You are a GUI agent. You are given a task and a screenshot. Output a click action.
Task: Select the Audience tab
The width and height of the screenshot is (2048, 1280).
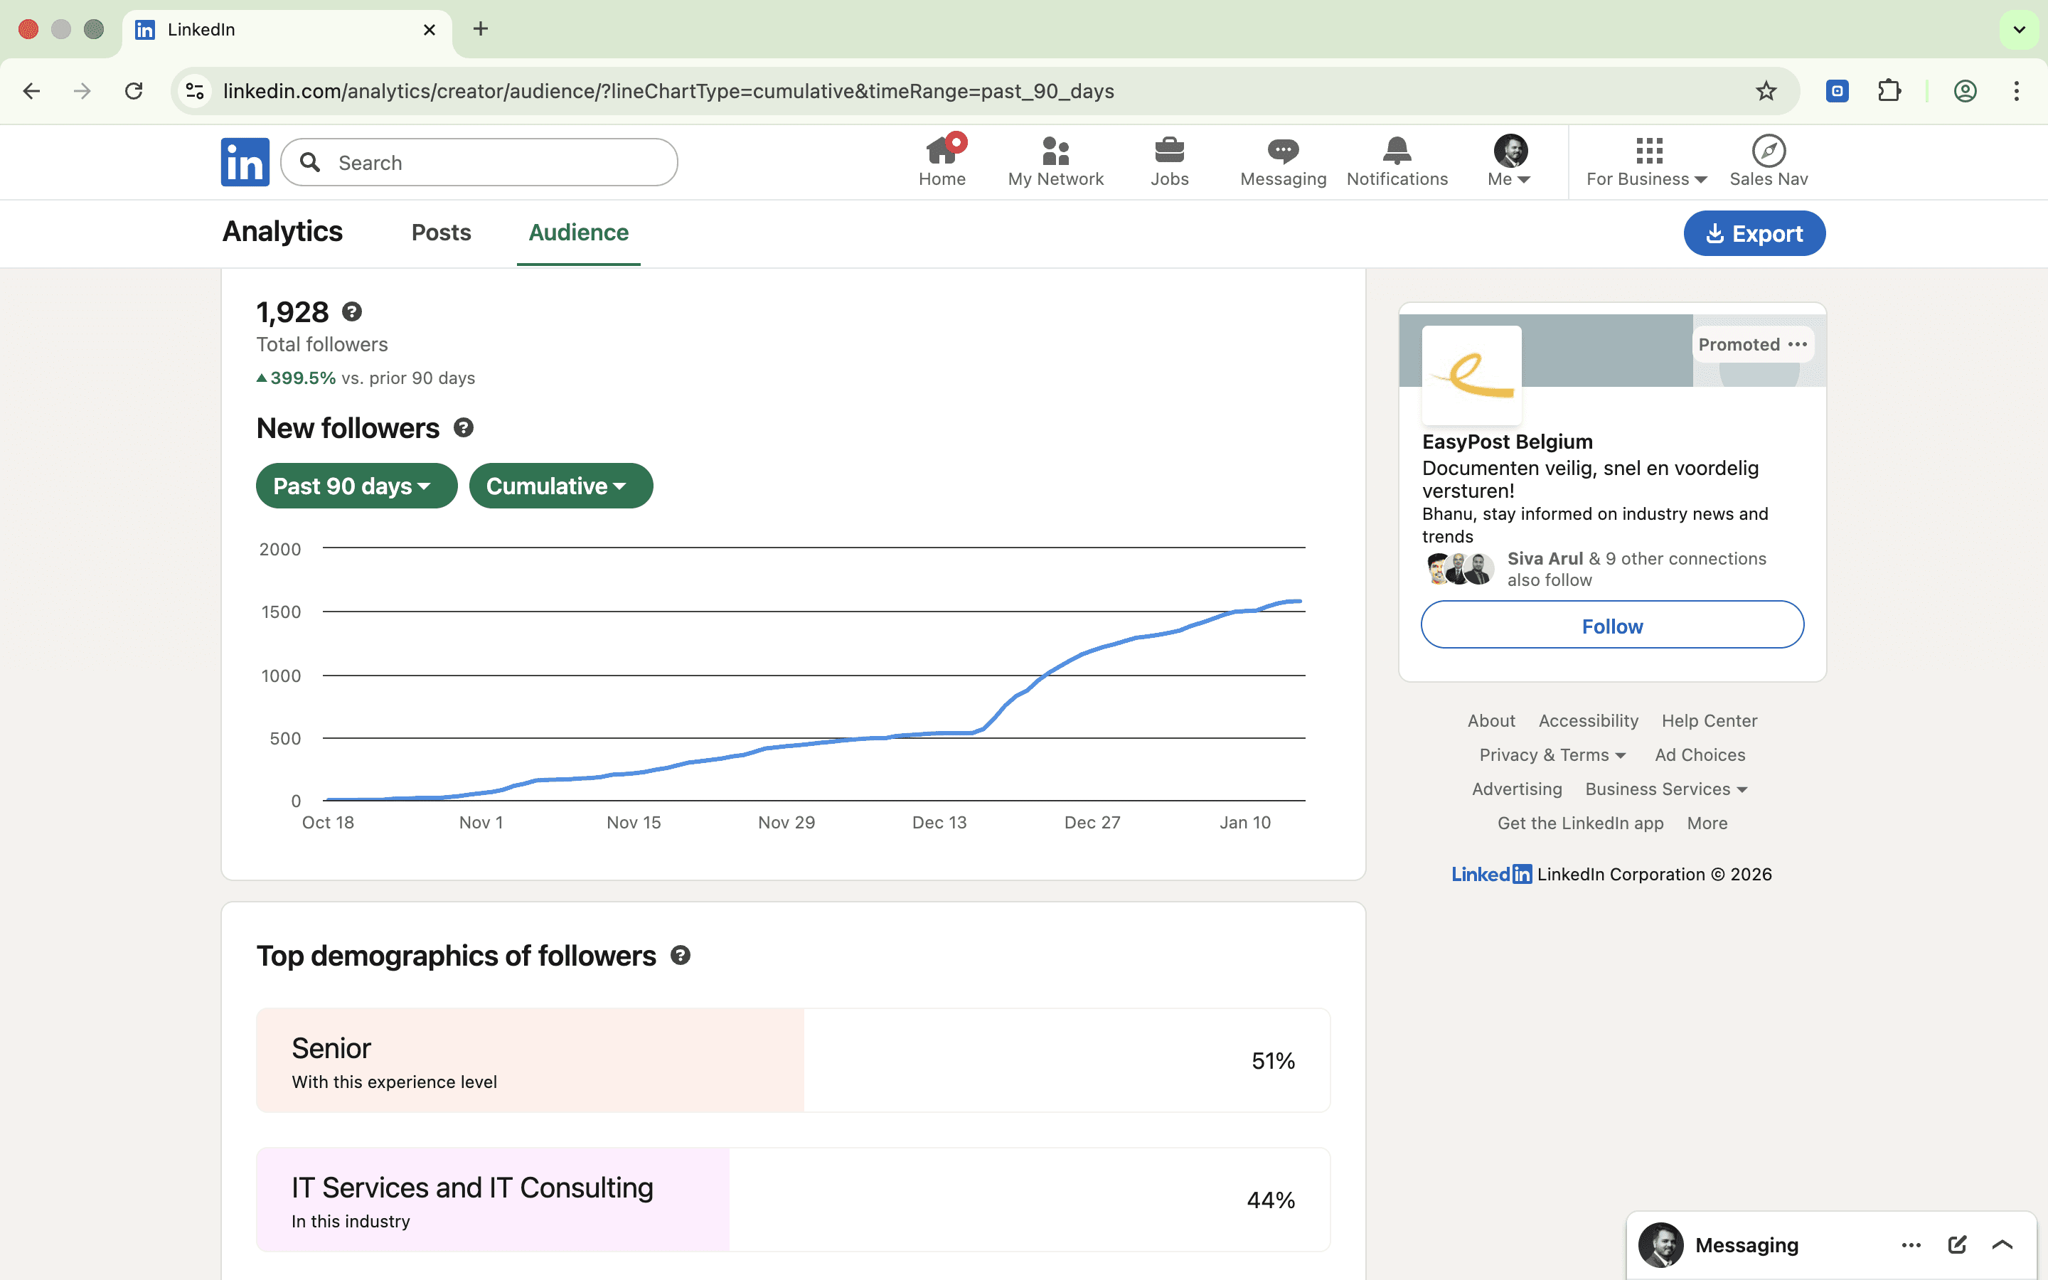point(578,233)
